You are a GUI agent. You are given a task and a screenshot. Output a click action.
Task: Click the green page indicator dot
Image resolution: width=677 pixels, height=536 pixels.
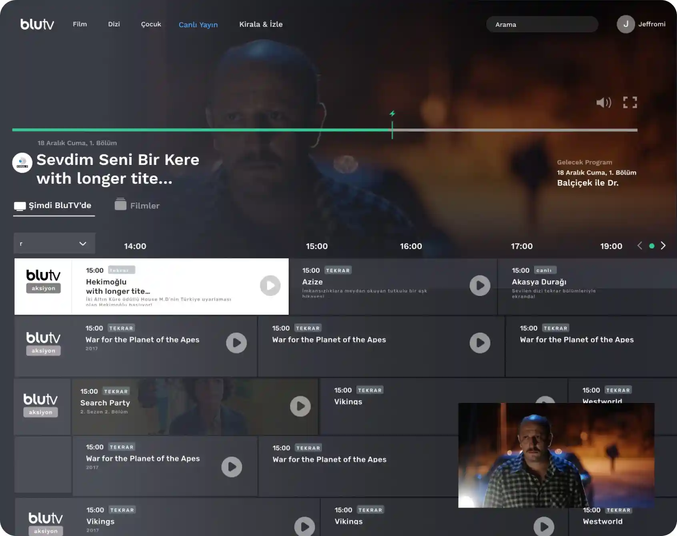[x=652, y=246]
